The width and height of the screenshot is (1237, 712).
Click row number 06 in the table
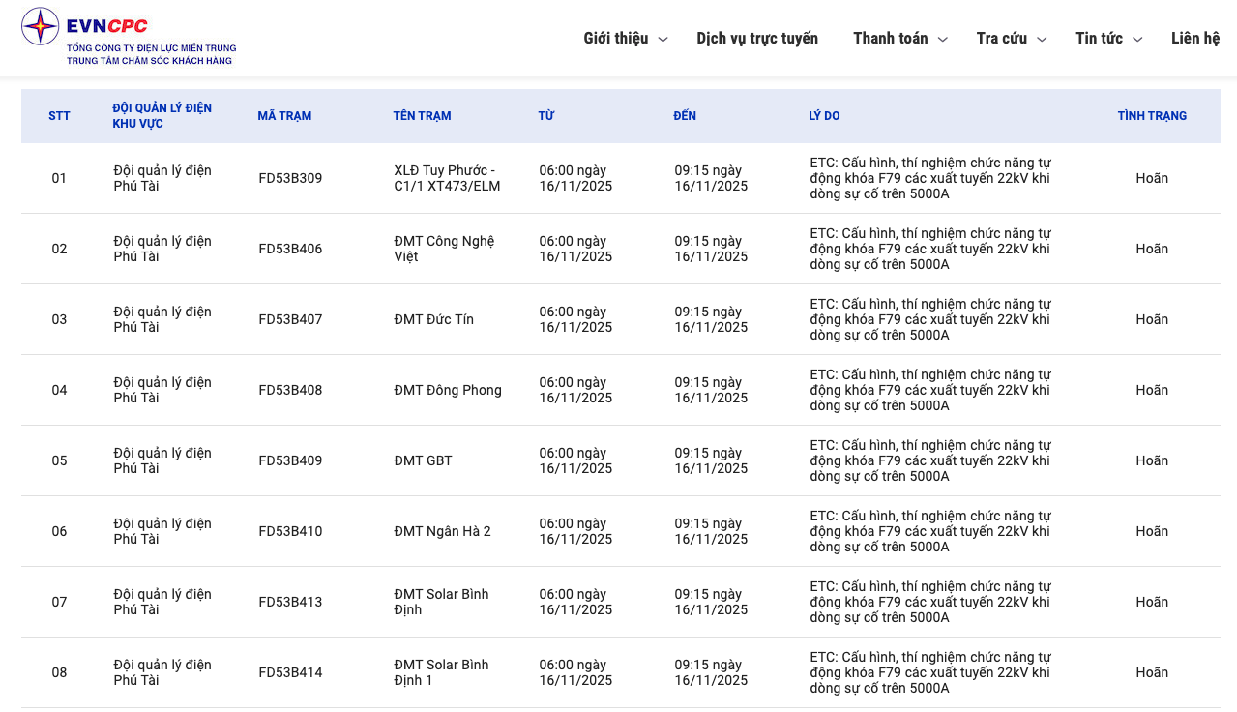[59, 531]
